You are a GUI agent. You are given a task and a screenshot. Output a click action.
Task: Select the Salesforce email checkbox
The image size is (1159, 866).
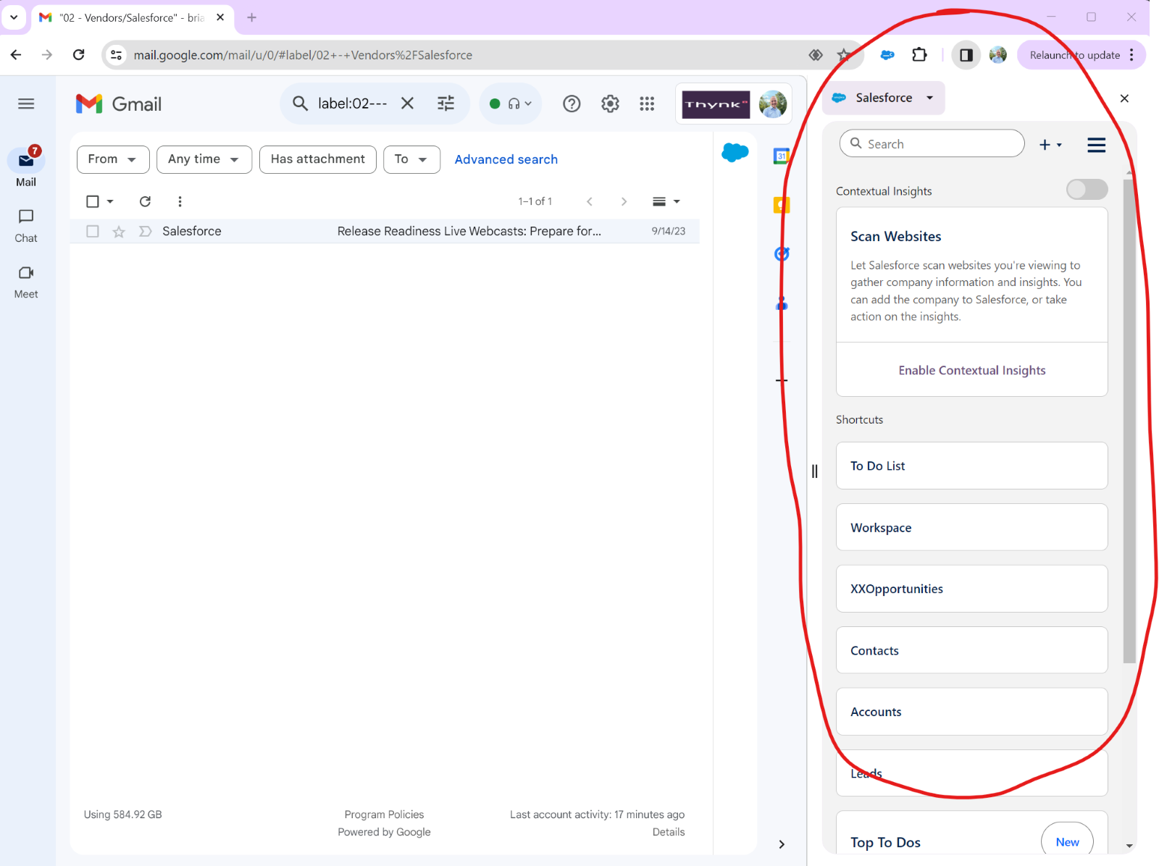(93, 232)
